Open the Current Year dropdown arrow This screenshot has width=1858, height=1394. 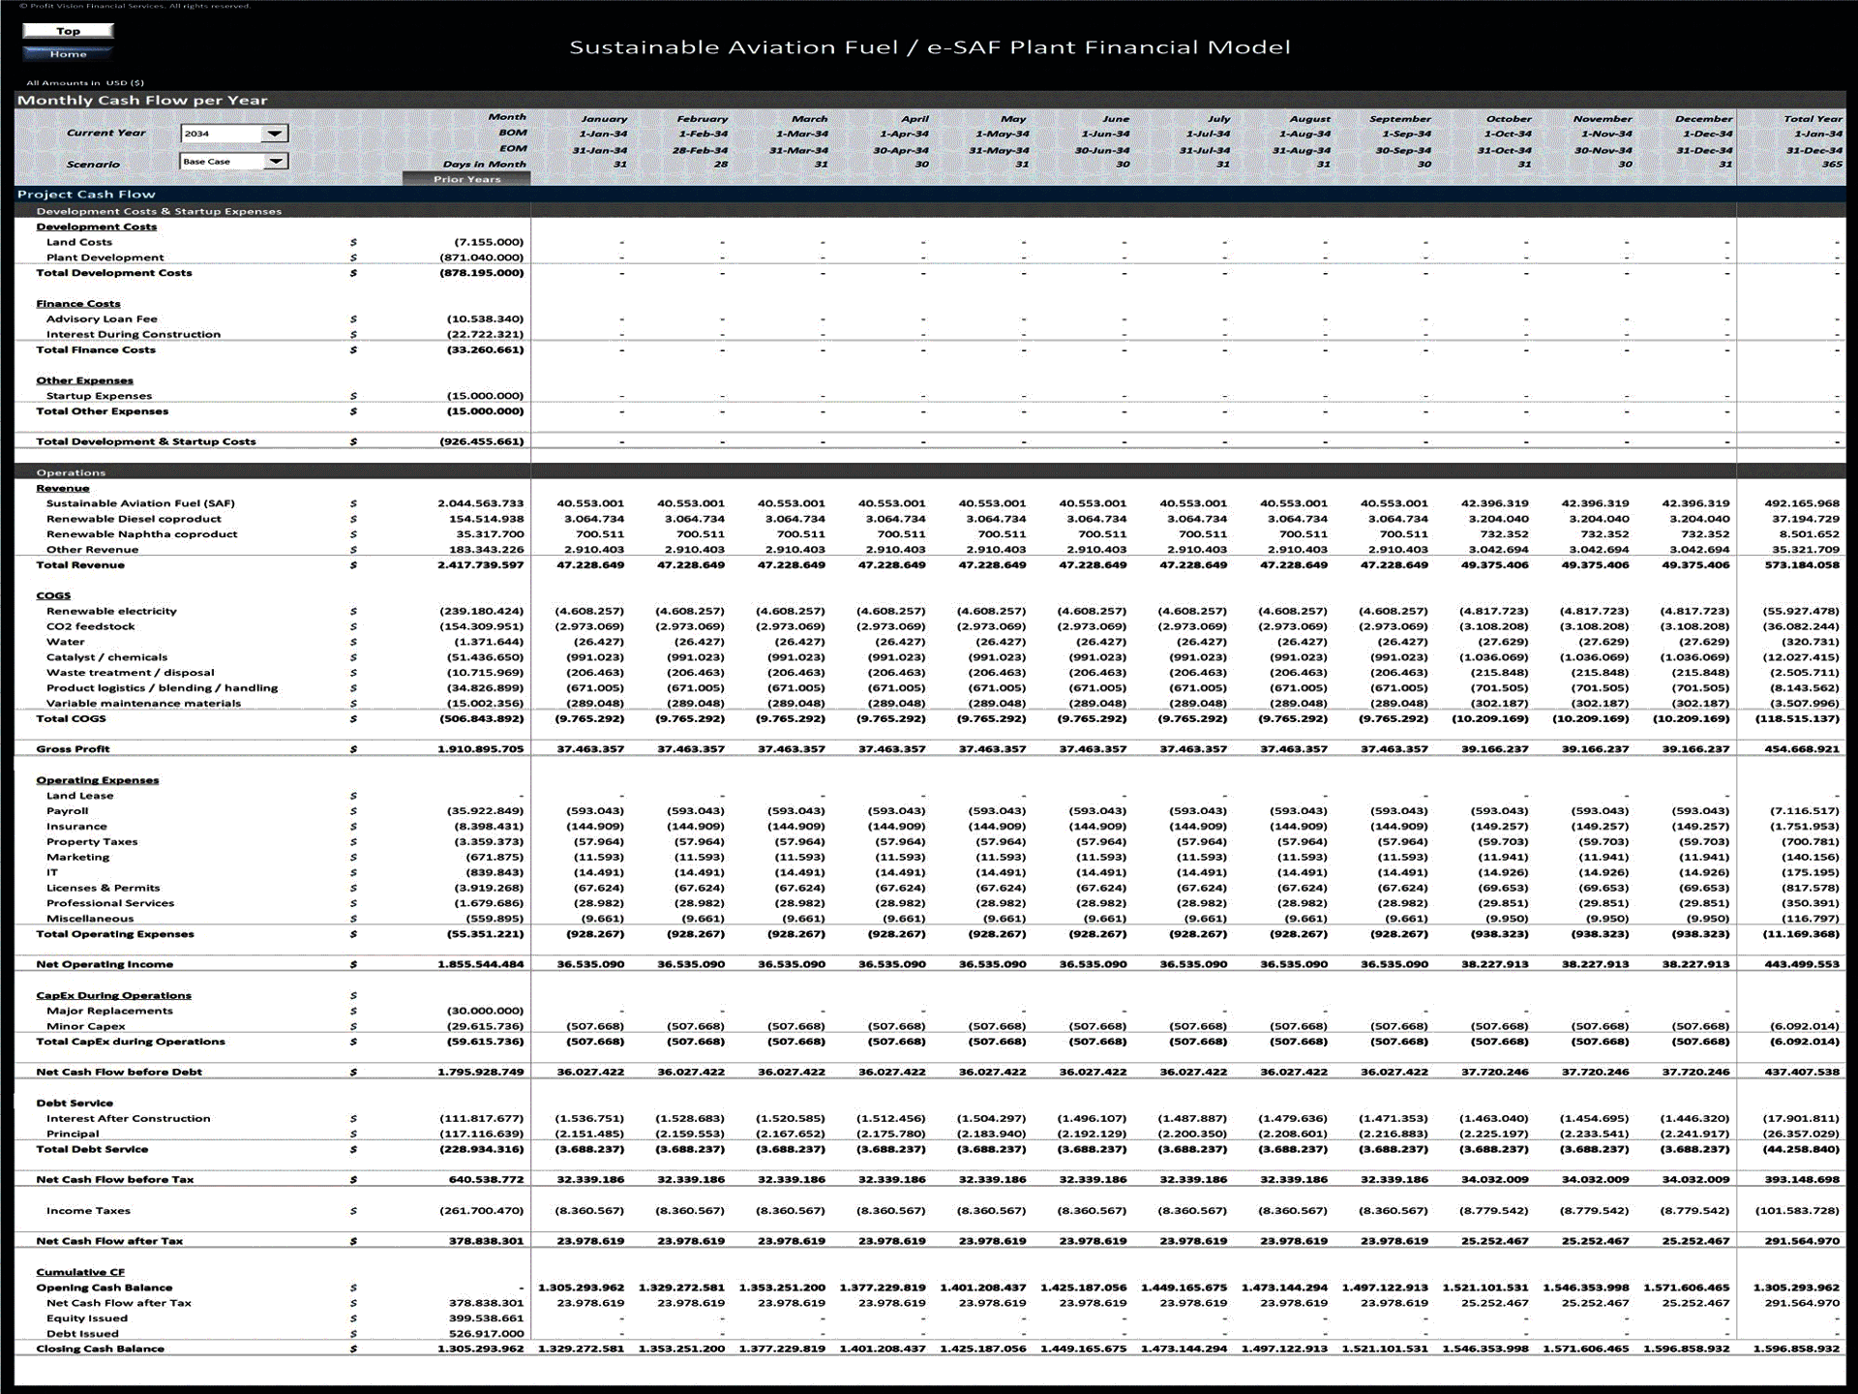point(275,134)
